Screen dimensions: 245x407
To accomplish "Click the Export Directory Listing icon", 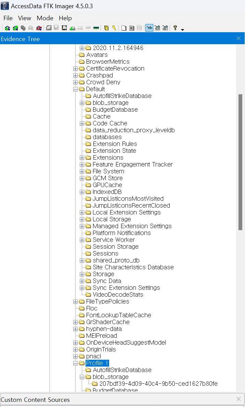I will click(x=139, y=28).
